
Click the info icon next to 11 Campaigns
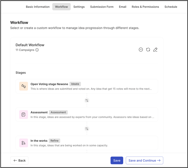point(37,50)
